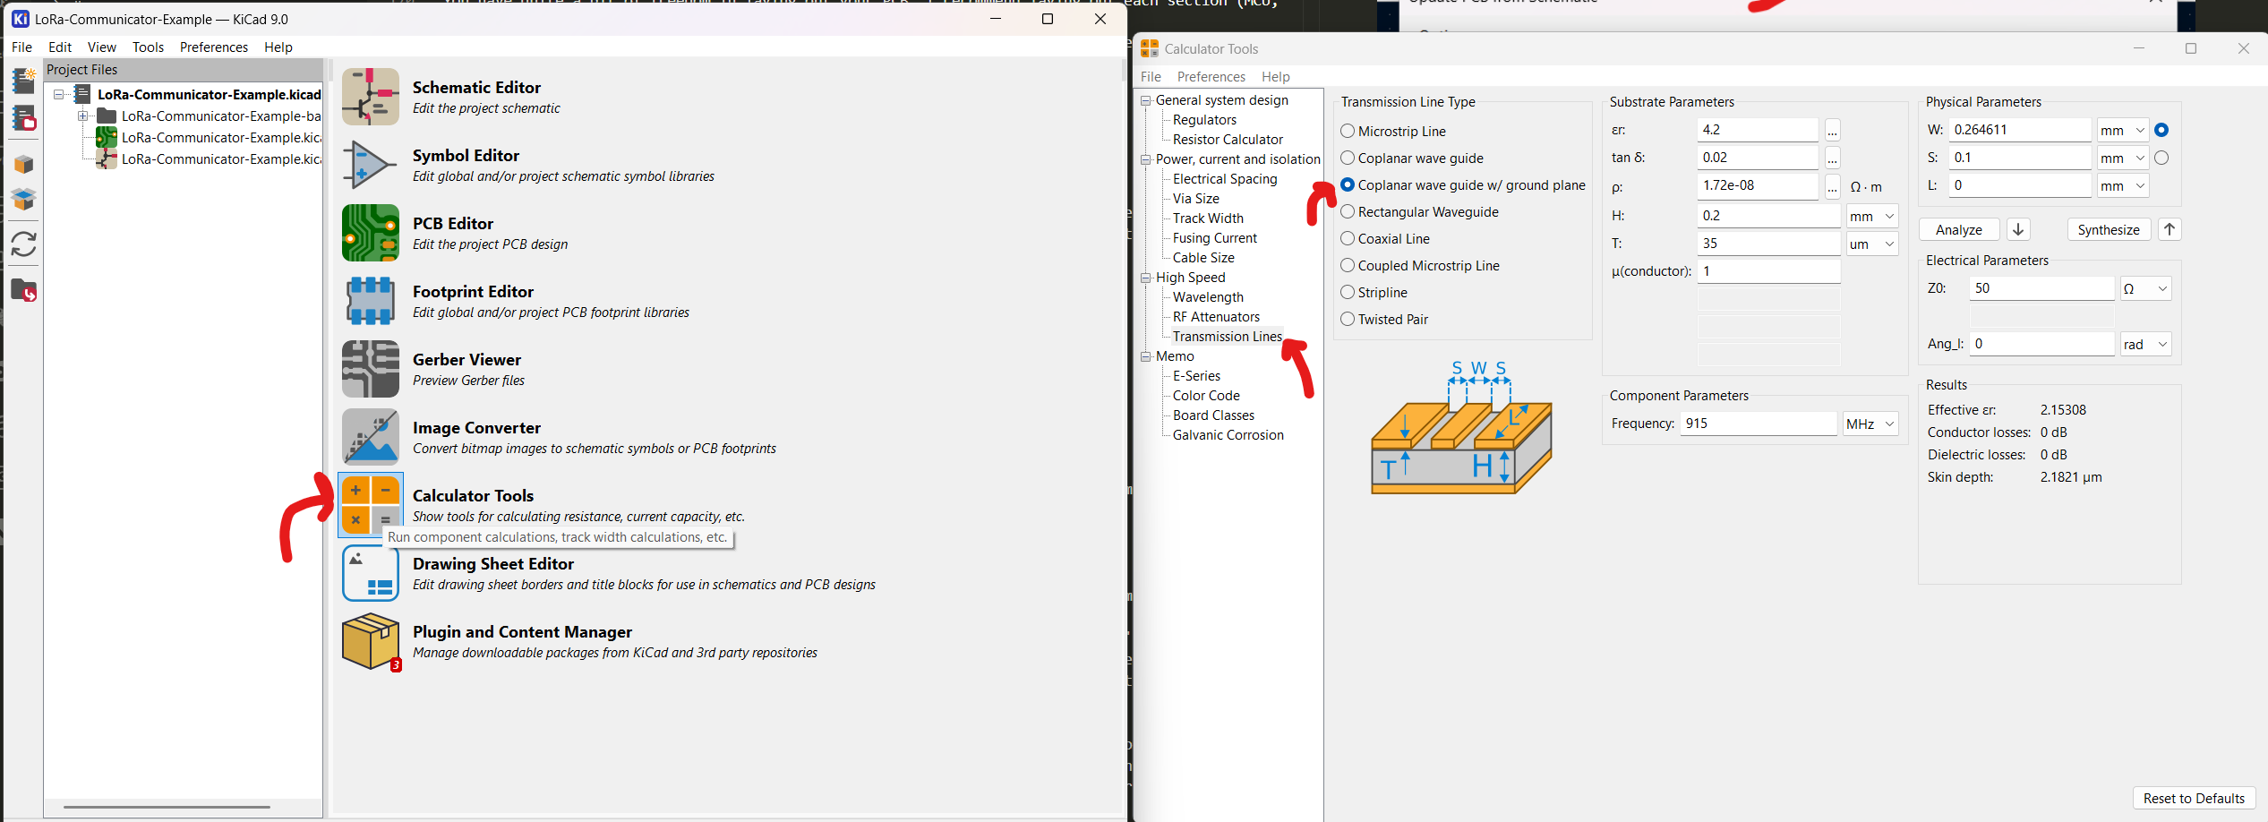2268x822 pixels.
Task: Open the Preferences menu in Calculator Tools
Action: pyautogui.click(x=1211, y=76)
